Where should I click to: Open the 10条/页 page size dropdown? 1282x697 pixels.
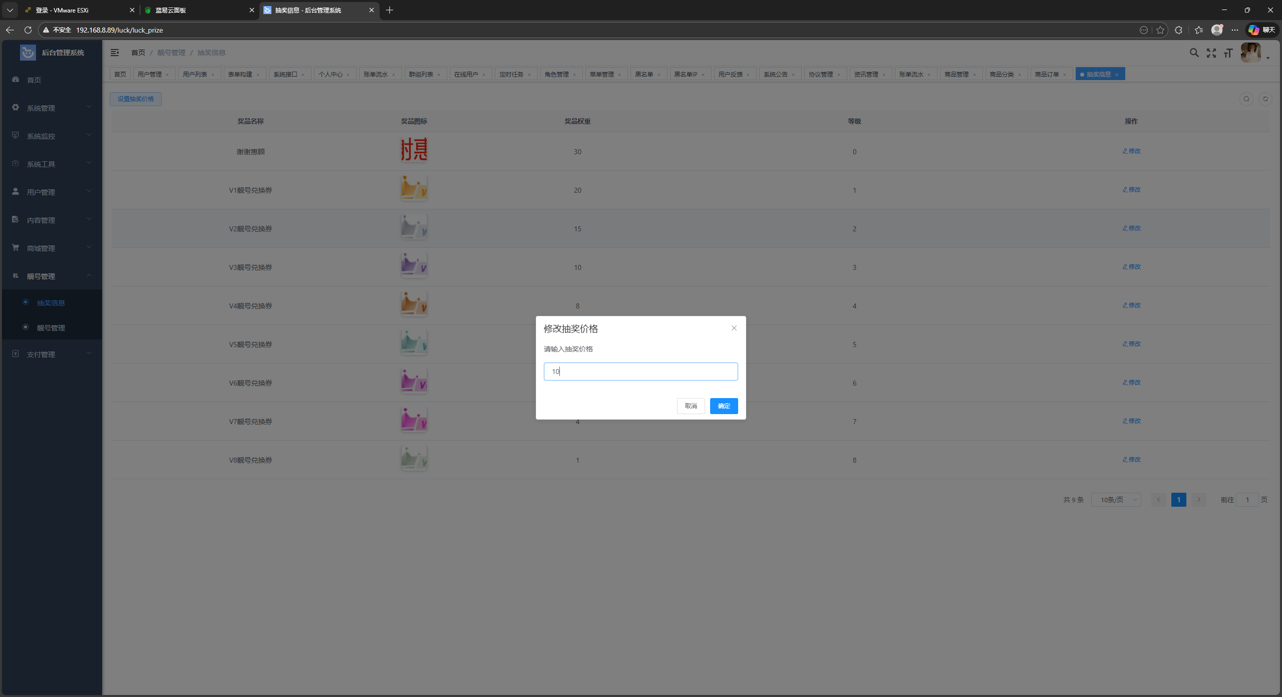(1116, 499)
